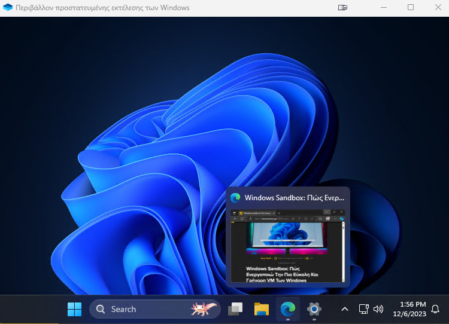
Task: Open Settings gear on the taskbar
Action: pyautogui.click(x=314, y=309)
